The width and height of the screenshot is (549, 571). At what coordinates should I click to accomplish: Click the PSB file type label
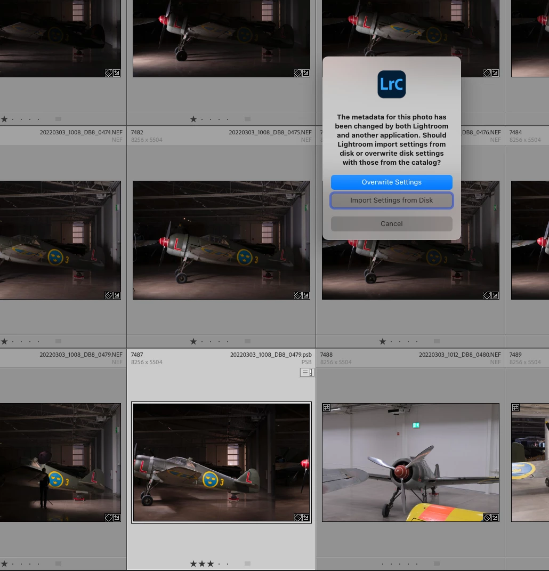306,362
